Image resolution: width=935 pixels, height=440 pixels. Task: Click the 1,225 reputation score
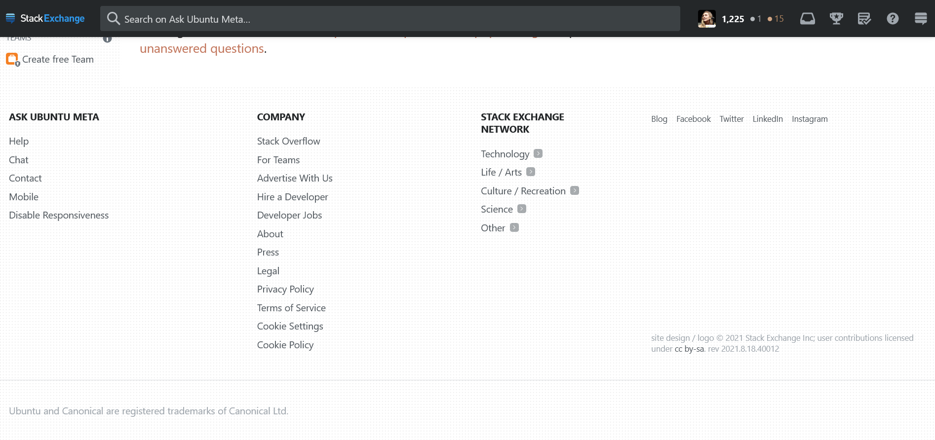pyautogui.click(x=733, y=19)
